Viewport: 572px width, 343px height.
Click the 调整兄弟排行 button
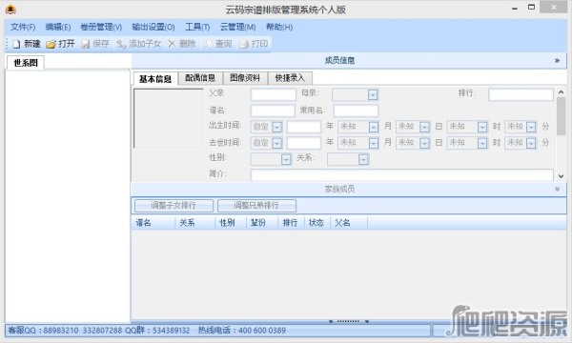[256, 206]
